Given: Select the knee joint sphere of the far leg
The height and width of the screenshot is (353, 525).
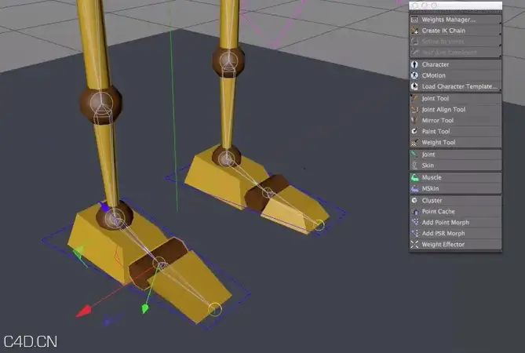Looking at the screenshot, I should pyautogui.click(x=228, y=61).
